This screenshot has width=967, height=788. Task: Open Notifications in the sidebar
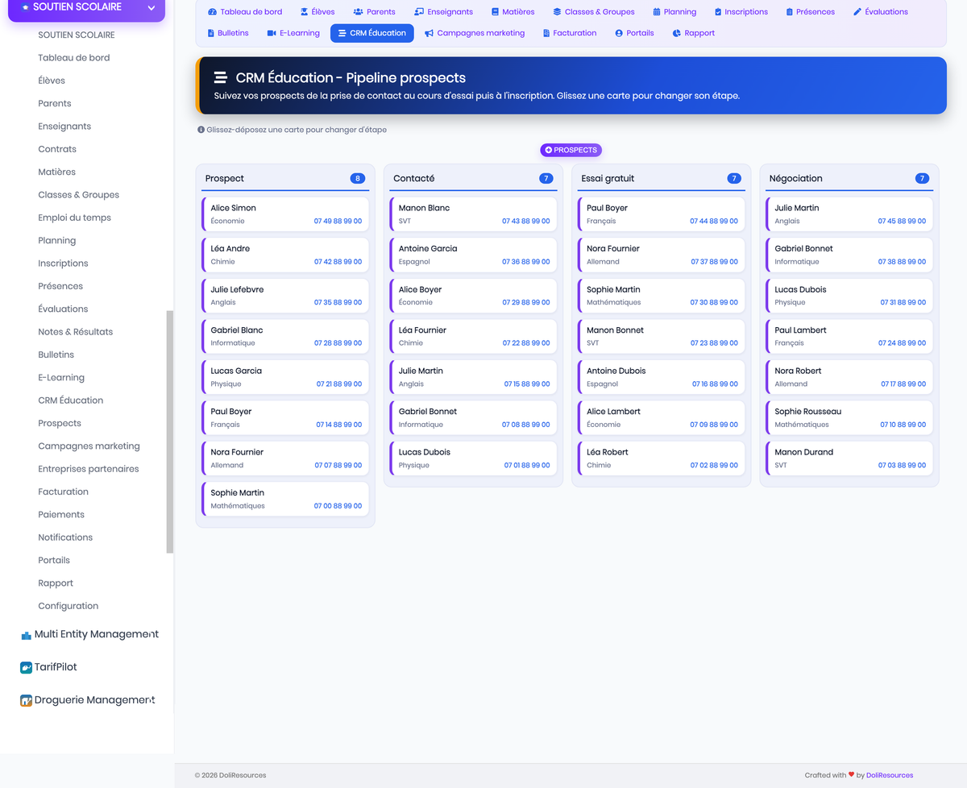[x=65, y=537]
